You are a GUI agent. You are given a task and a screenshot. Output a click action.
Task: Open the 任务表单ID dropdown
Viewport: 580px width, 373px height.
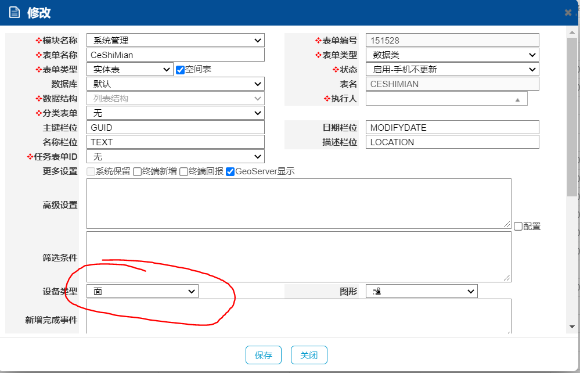pos(175,157)
